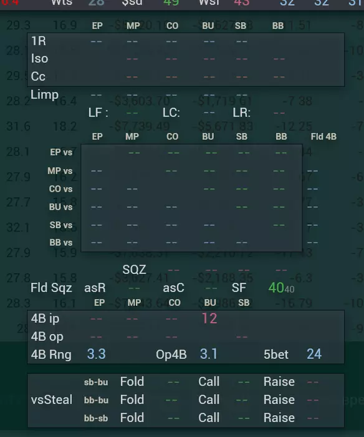The image size is (364, 437).
Task: Click Raise in the sb-bu row
Action: coord(279,381)
